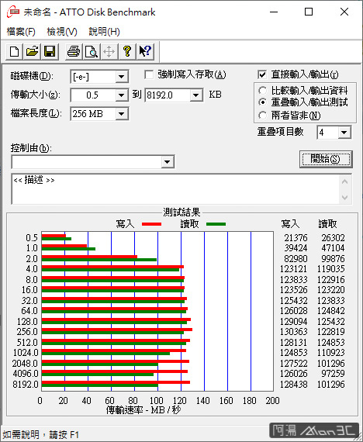Expand the 磁碟機 drive dropdown
This screenshot has height=442, width=363.
[122, 77]
